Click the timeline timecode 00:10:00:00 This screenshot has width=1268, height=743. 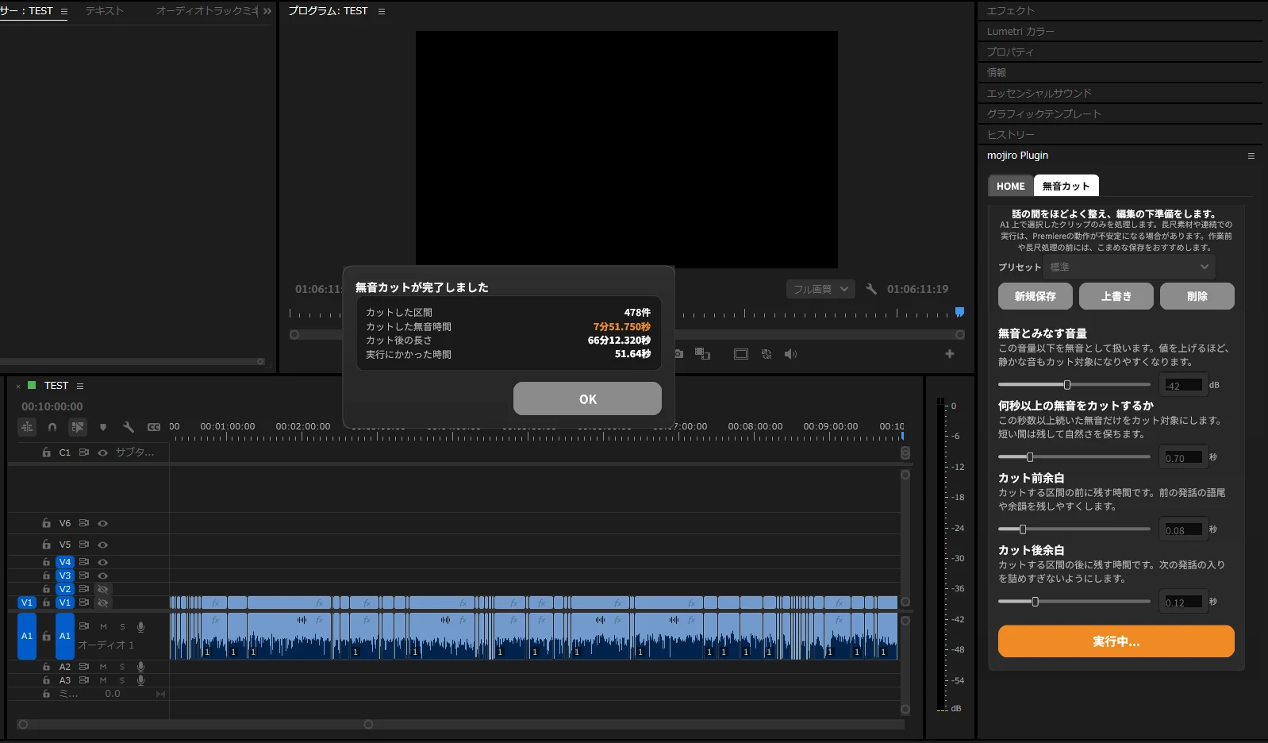point(52,406)
